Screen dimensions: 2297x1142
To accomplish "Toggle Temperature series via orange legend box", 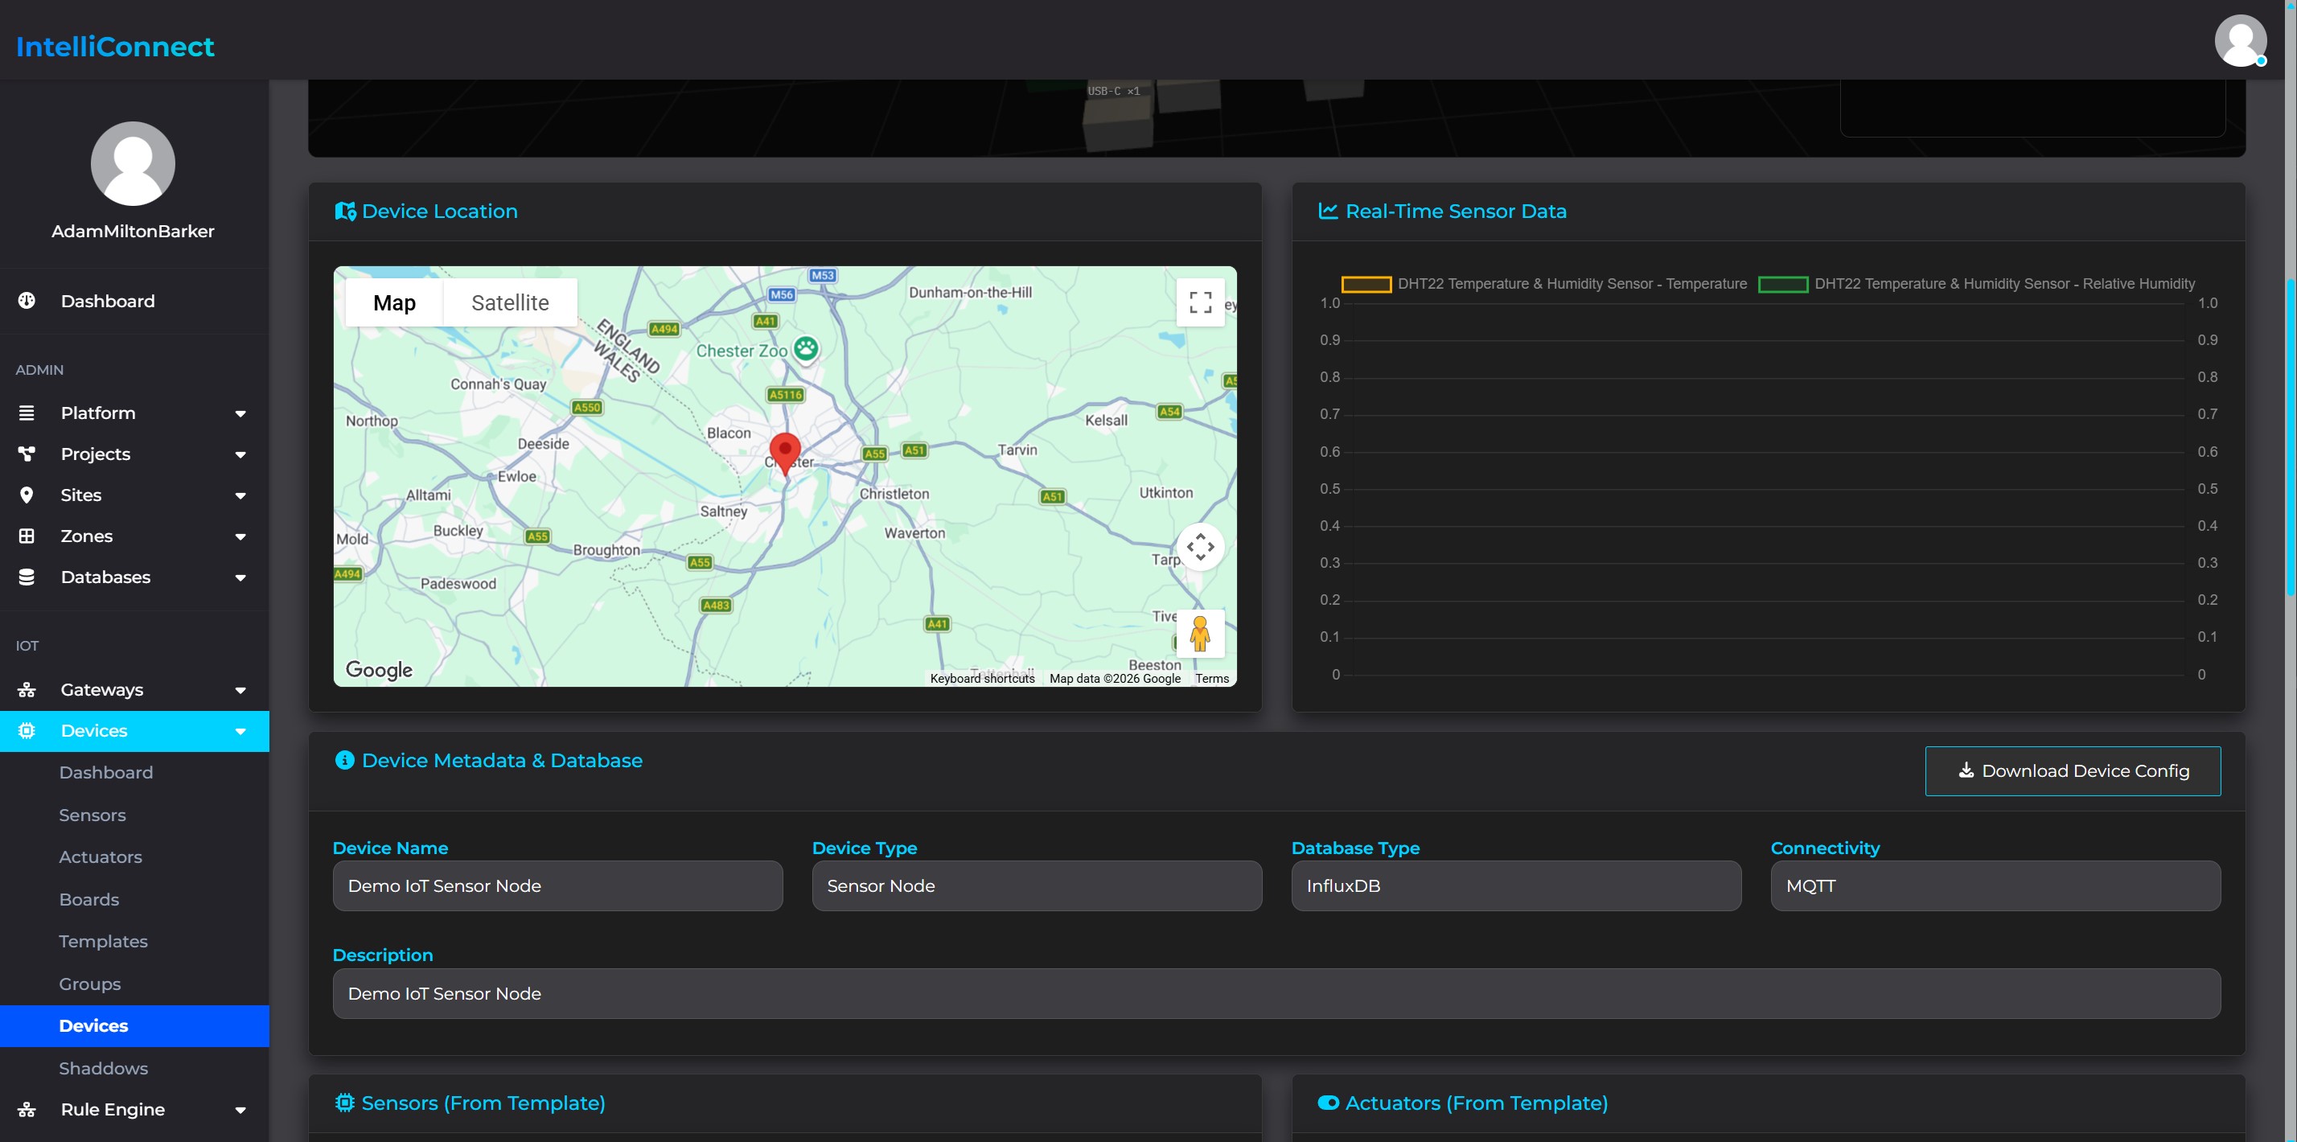I will pos(1366,284).
